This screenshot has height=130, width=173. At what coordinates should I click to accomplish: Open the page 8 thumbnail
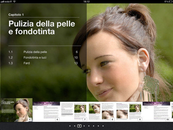pyautogui.click(x=101, y=112)
